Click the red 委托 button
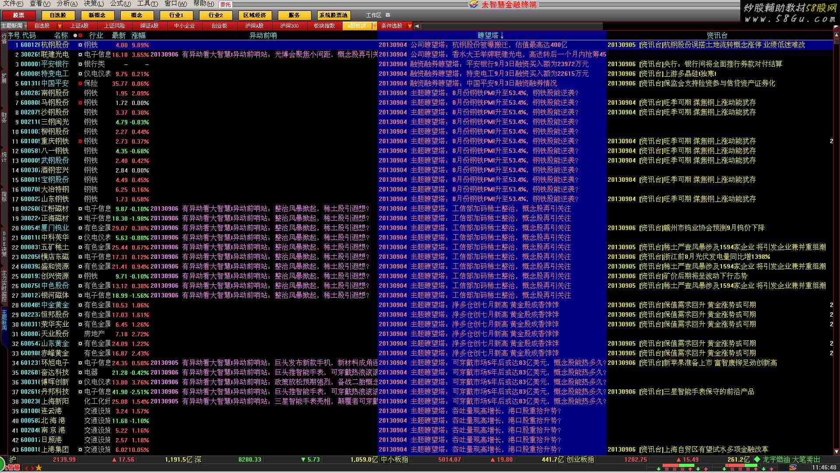The width and height of the screenshot is (840, 473). pos(225,4)
